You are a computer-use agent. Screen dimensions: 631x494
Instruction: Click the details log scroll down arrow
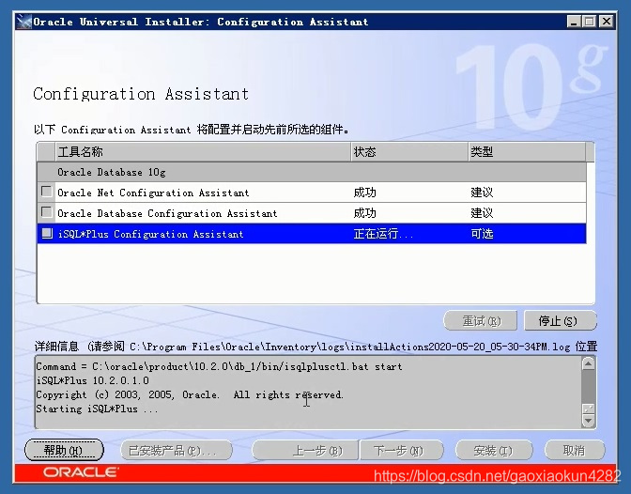(589, 421)
